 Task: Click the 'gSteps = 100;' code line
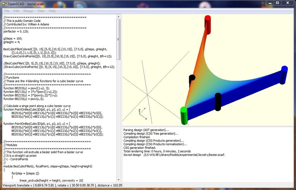pos(13,38)
